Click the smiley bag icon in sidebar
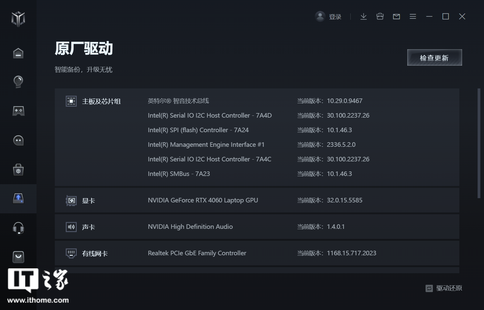484x310 pixels. pyautogui.click(x=18, y=257)
